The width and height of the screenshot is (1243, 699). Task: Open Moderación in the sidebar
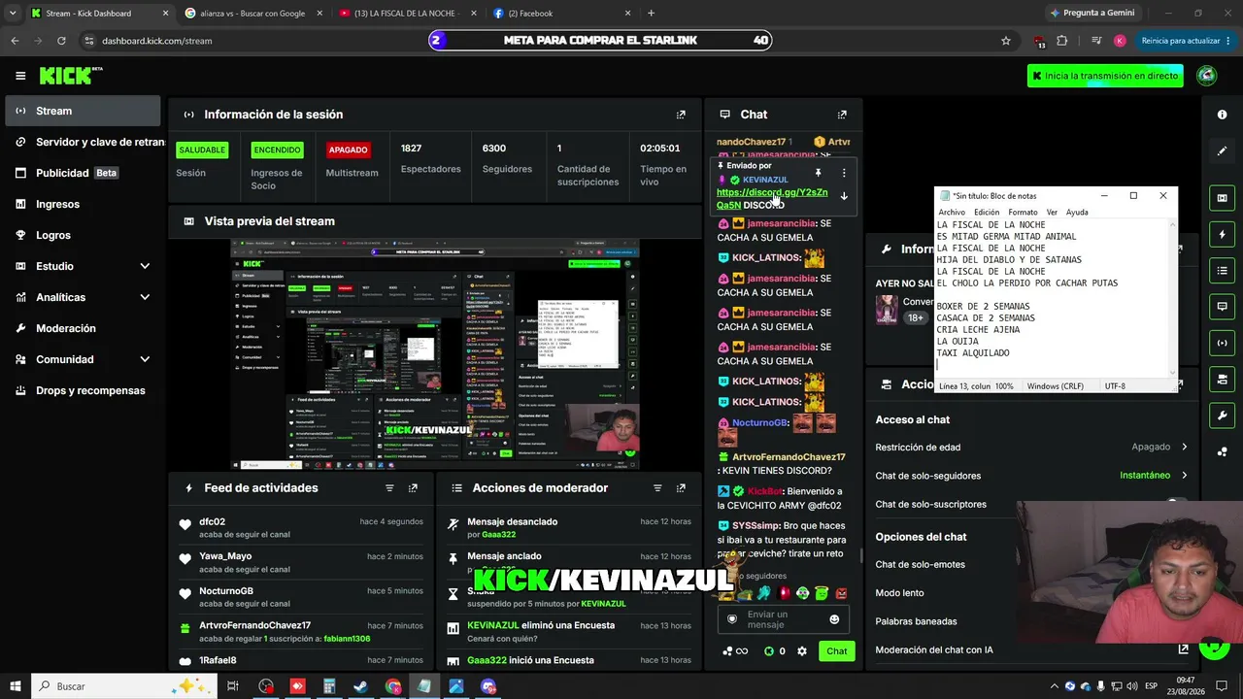tap(83, 328)
